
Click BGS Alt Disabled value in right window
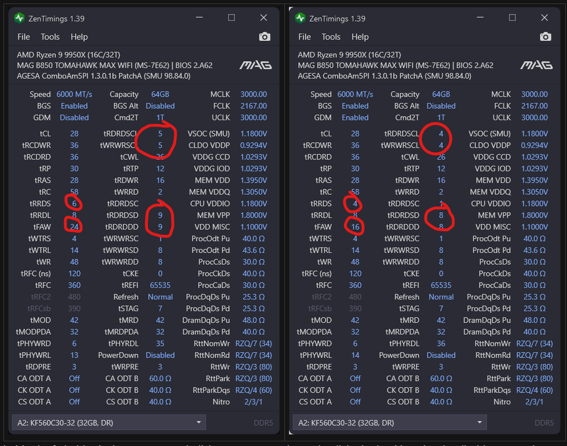point(441,106)
